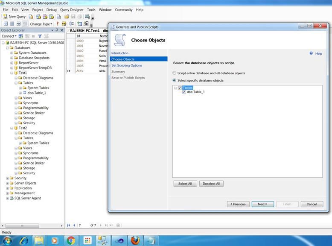This screenshot has height=246, width=332.
Task: Open the Debug menu
Action: pyautogui.click(x=52, y=10)
